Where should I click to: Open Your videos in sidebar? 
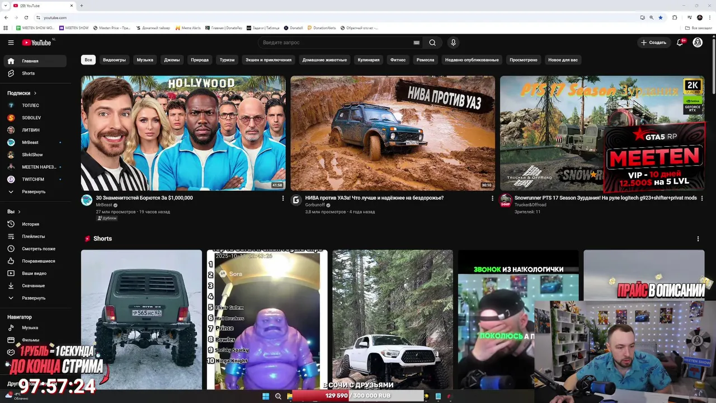35,273
